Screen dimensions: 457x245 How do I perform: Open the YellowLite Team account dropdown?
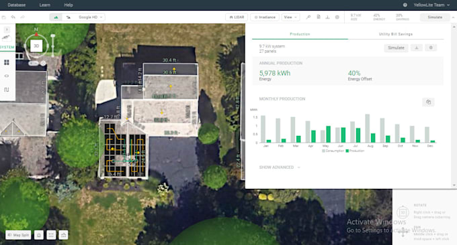point(431,5)
